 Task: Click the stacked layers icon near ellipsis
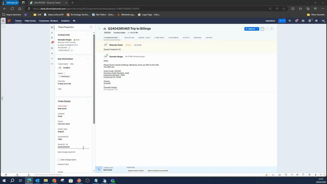(x=272, y=29)
